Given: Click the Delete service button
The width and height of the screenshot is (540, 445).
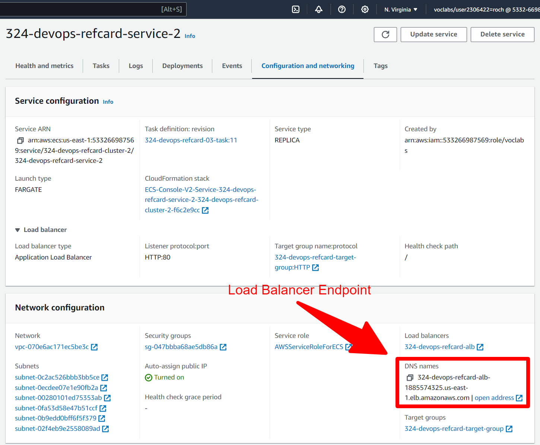Looking at the screenshot, I should click(x=502, y=35).
